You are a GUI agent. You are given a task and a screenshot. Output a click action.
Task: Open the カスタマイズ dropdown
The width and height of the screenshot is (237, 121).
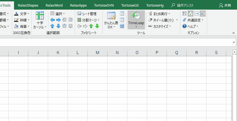[159, 26]
